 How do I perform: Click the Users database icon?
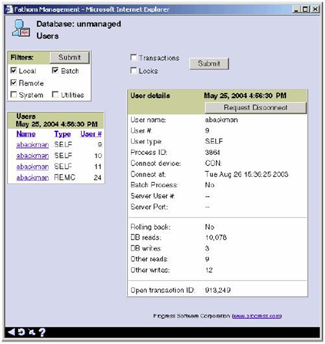click(21, 28)
